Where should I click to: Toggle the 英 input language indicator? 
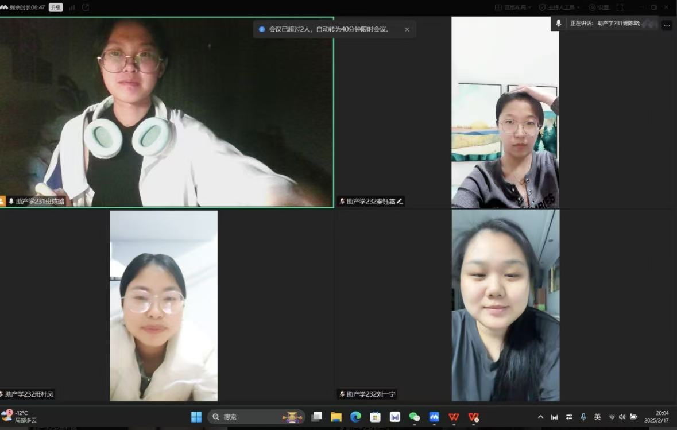click(x=597, y=417)
